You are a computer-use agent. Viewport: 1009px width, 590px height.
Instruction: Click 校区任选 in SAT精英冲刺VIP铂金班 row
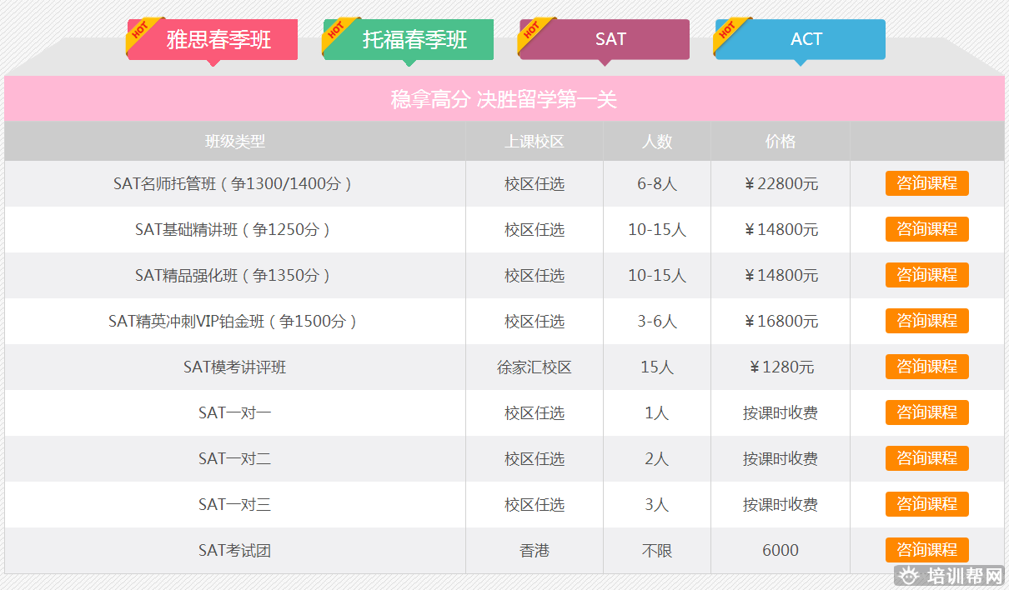point(535,322)
